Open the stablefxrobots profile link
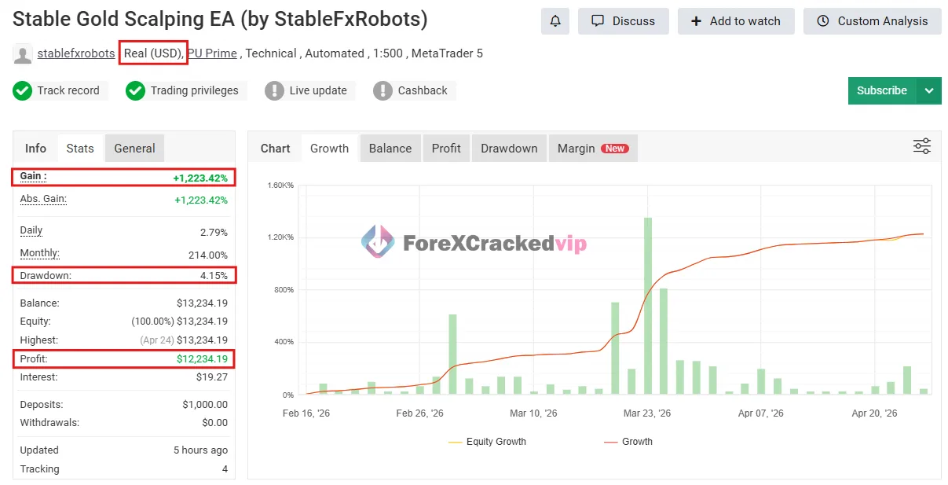The image size is (948, 485). [x=76, y=53]
